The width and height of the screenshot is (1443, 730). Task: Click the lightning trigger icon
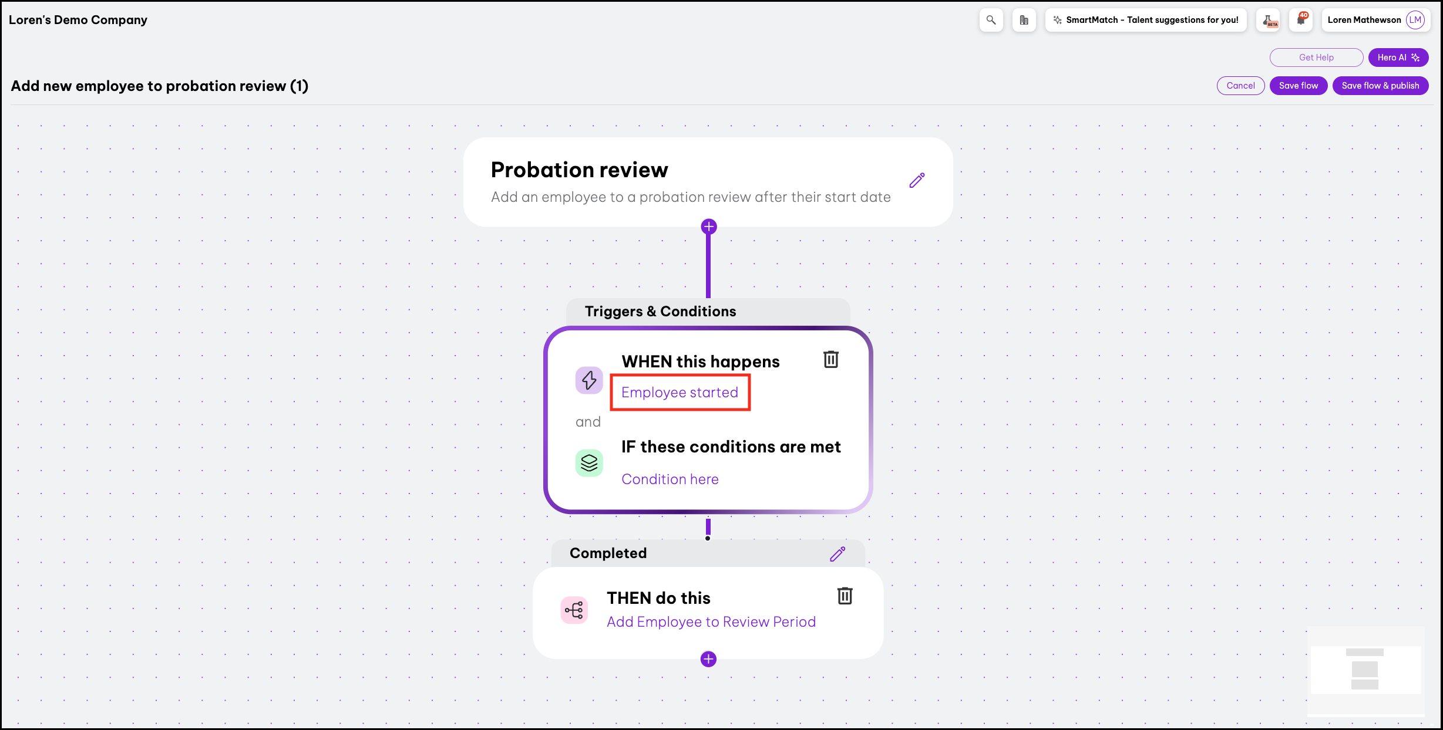589,380
